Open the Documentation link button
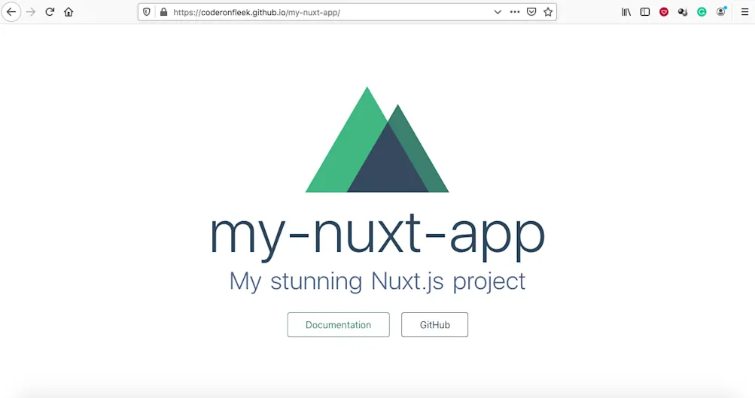The width and height of the screenshot is (755, 398). pyautogui.click(x=339, y=325)
